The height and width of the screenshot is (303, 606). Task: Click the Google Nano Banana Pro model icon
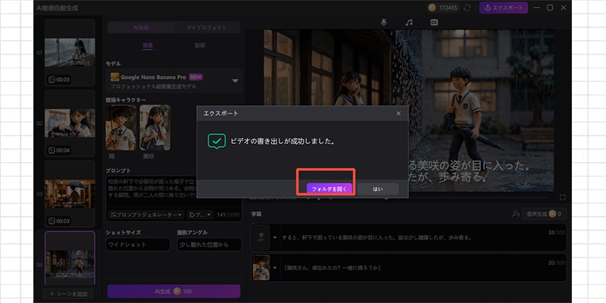point(114,77)
